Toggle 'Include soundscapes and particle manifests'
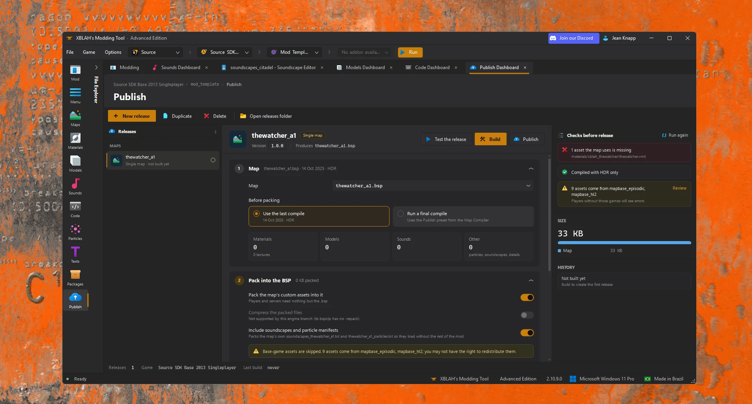 click(527, 333)
